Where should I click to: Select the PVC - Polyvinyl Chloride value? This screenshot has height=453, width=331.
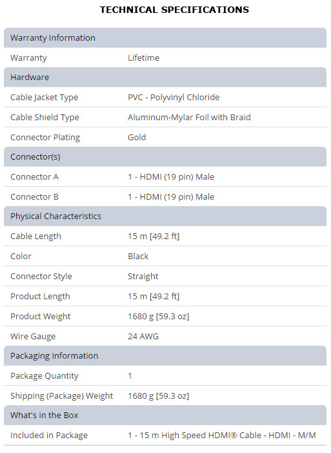coord(174,98)
